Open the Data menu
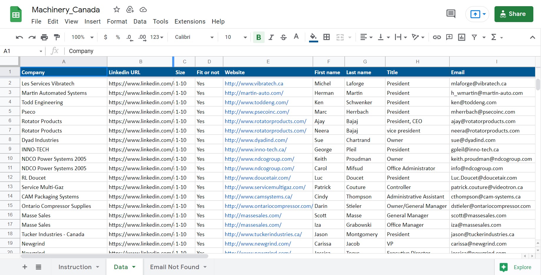The width and height of the screenshot is (541, 275). (x=140, y=21)
